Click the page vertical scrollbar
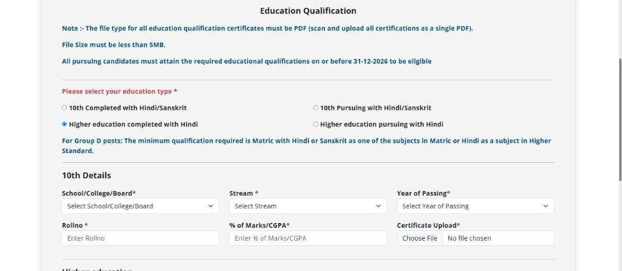The image size is (622, 271). (x=620, y=119)
